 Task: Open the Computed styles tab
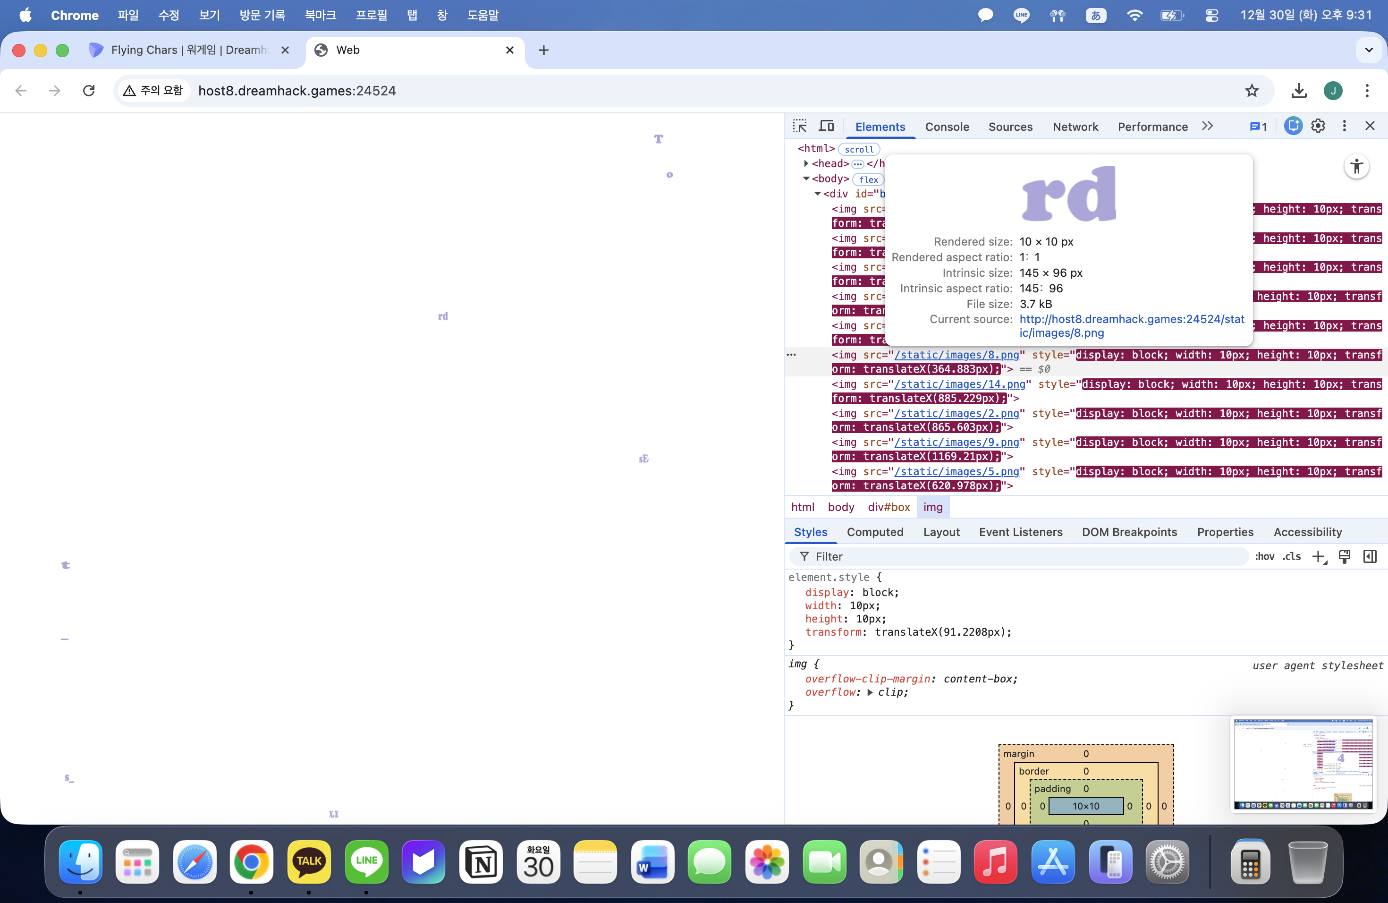pyautogui.click(x=875, y=532)
